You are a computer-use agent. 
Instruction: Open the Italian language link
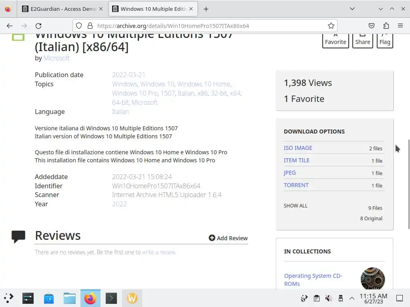point(120,112)
